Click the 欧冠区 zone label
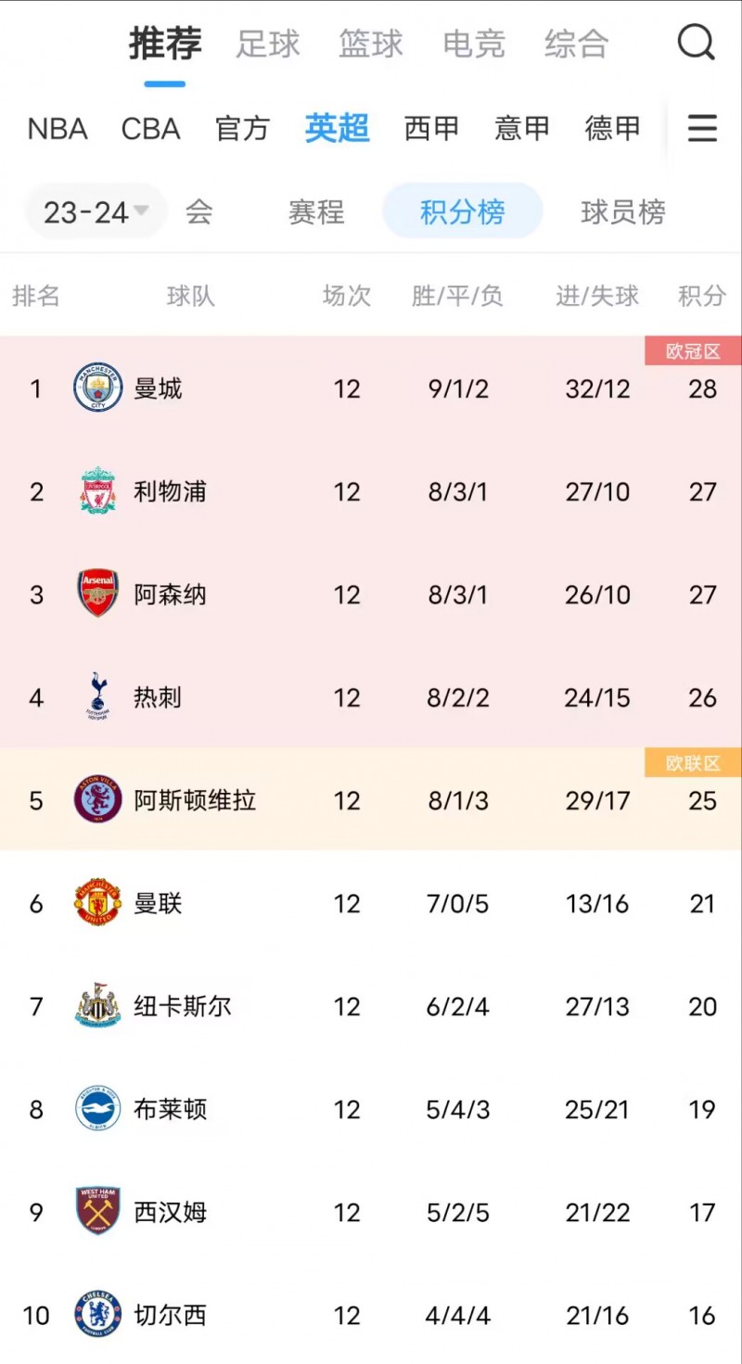Viewport: 742px width, 1364px height. [x=693, y=351]
